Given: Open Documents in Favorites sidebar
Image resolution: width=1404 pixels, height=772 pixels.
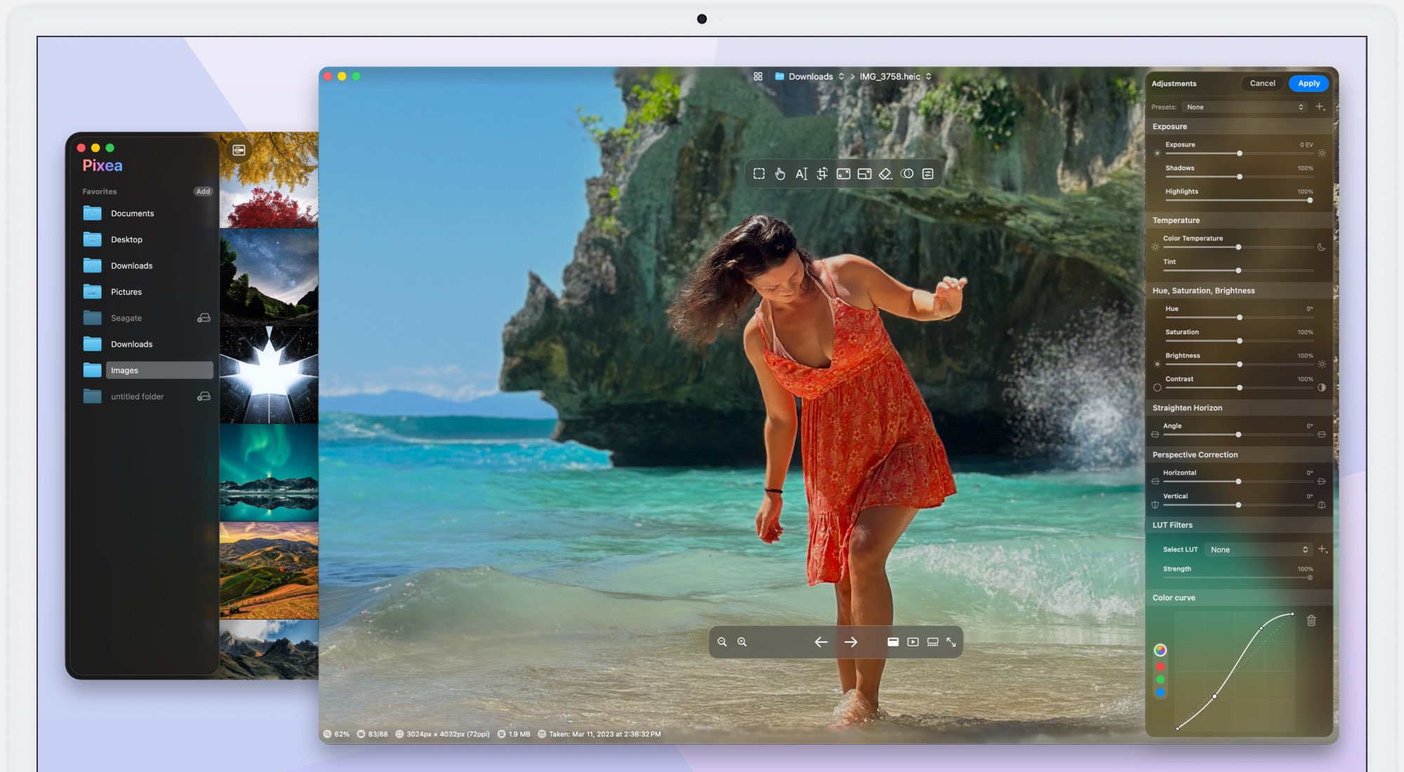Looking at the screenshot, I should (x=132, y=213).
